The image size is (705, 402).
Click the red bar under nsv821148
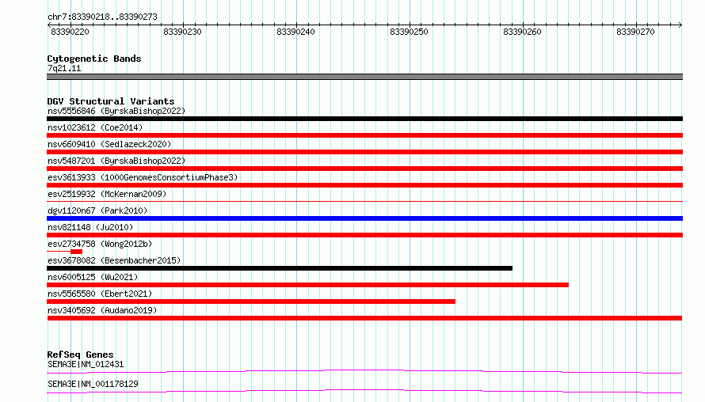[x=364, y=235]
